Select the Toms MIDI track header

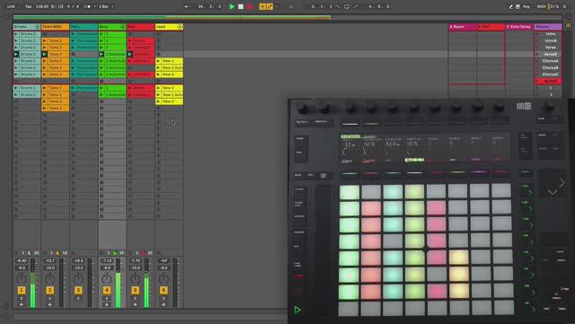pos(55,27)
